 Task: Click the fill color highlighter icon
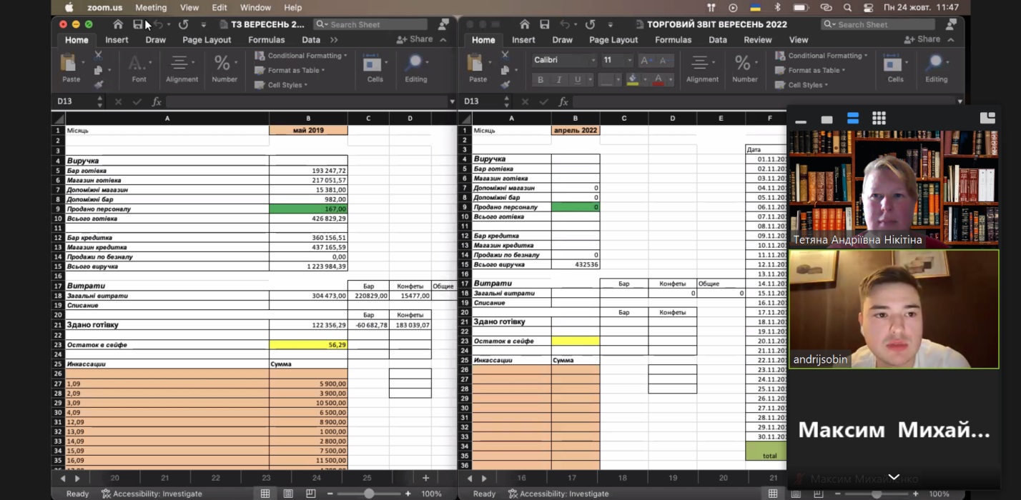(x=632, y=80)
